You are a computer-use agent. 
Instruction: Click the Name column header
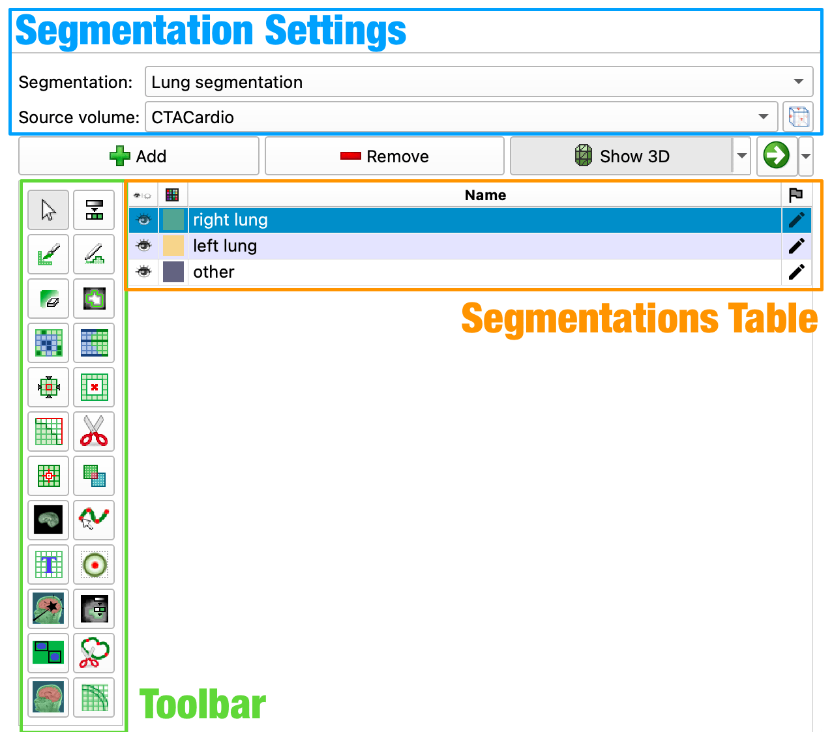point(484,195)
